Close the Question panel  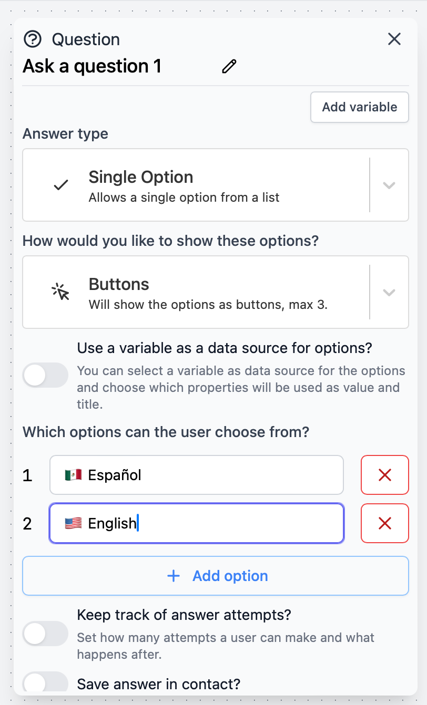pos(394,39)
